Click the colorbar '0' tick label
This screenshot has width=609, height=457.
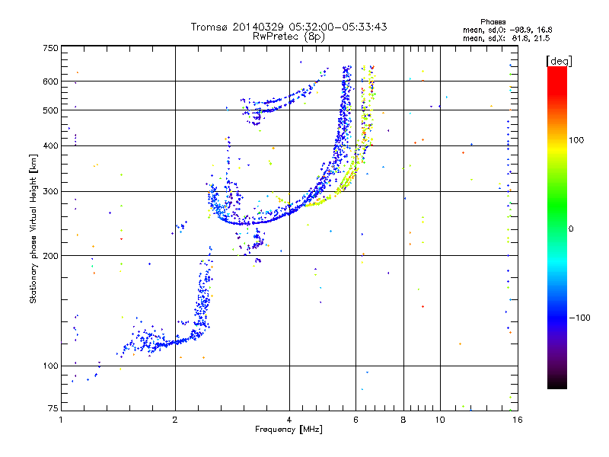point(571,228)
